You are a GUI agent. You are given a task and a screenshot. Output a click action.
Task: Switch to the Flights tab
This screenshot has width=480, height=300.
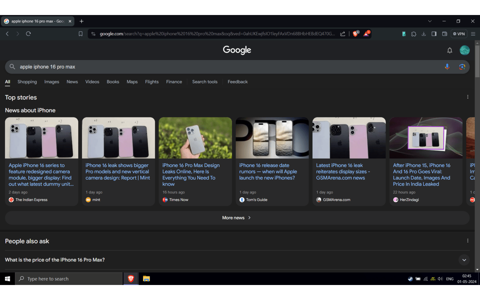point(152,82)
